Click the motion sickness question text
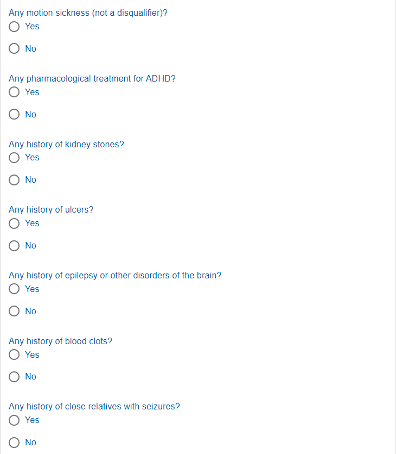Viewport: 396px width, 454px height. tap(88, 13)
